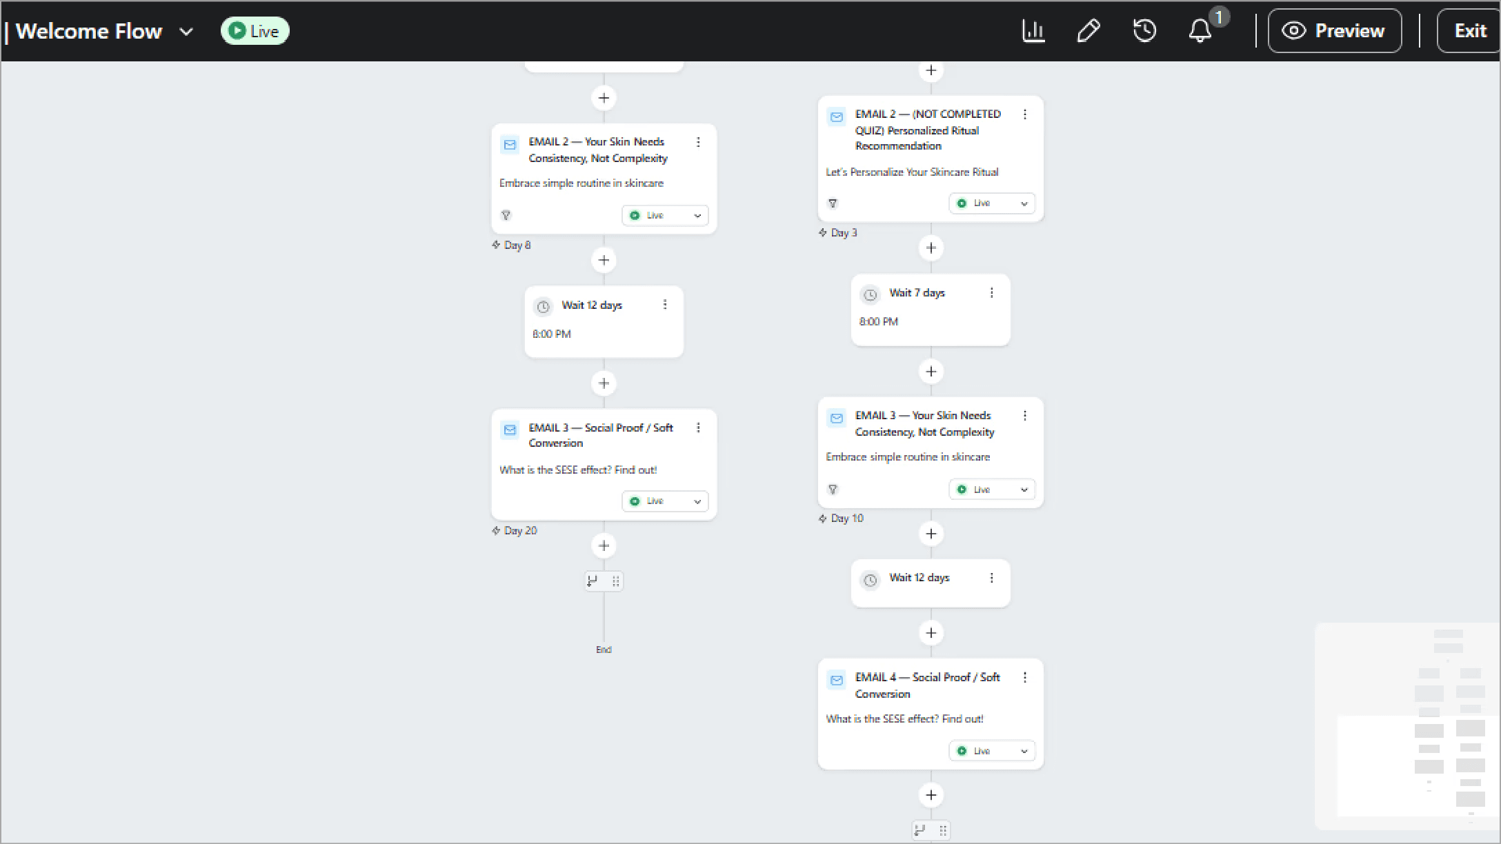Click the filter icon on EMAIL 3 Your Skin Needs Consistency card

tap(833, 490)
